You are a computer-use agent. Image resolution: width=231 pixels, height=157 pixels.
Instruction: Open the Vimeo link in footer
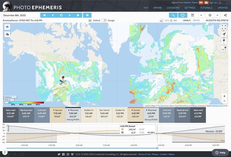(x=72, y=154)
